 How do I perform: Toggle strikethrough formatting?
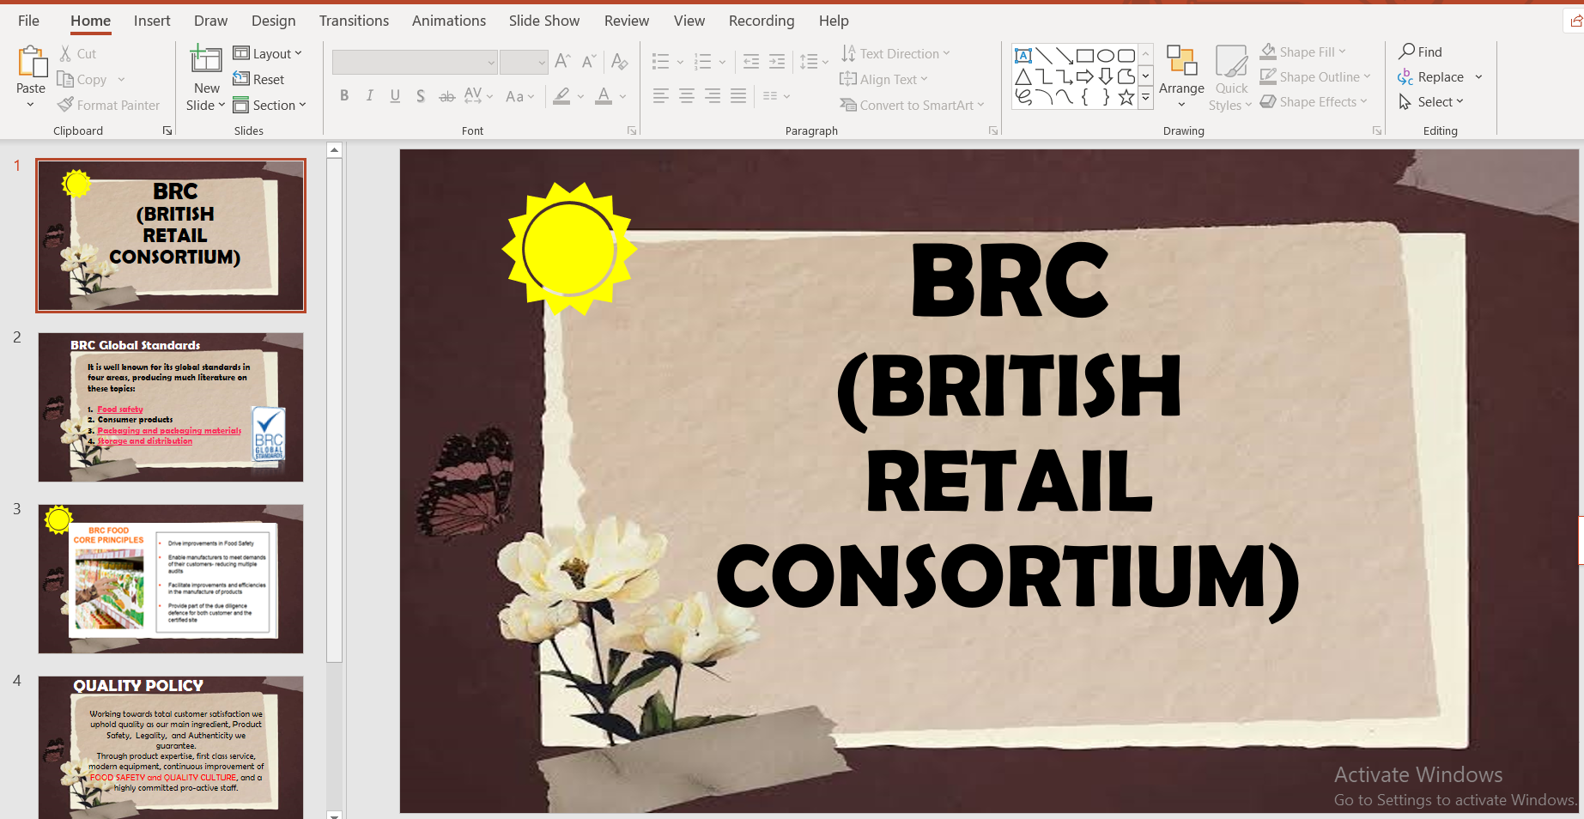(446, 96)
